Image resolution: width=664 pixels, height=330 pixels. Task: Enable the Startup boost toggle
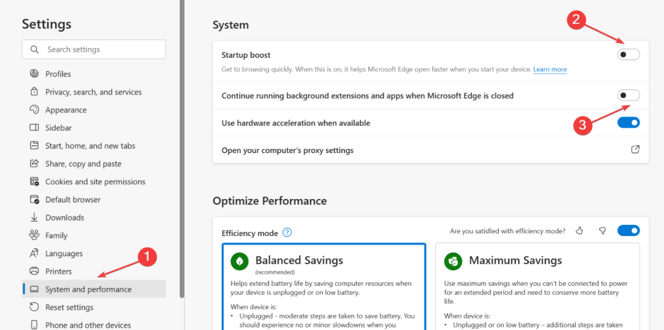[628, 55]
